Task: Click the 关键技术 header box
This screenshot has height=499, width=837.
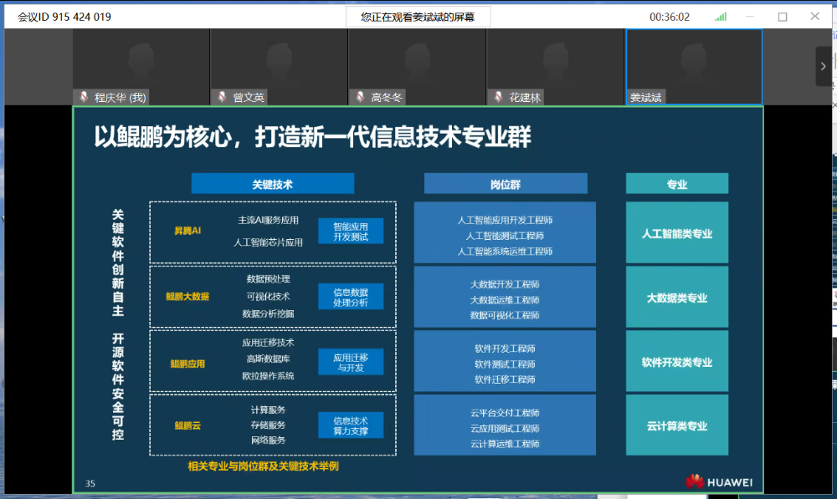Action: [272, 184]
